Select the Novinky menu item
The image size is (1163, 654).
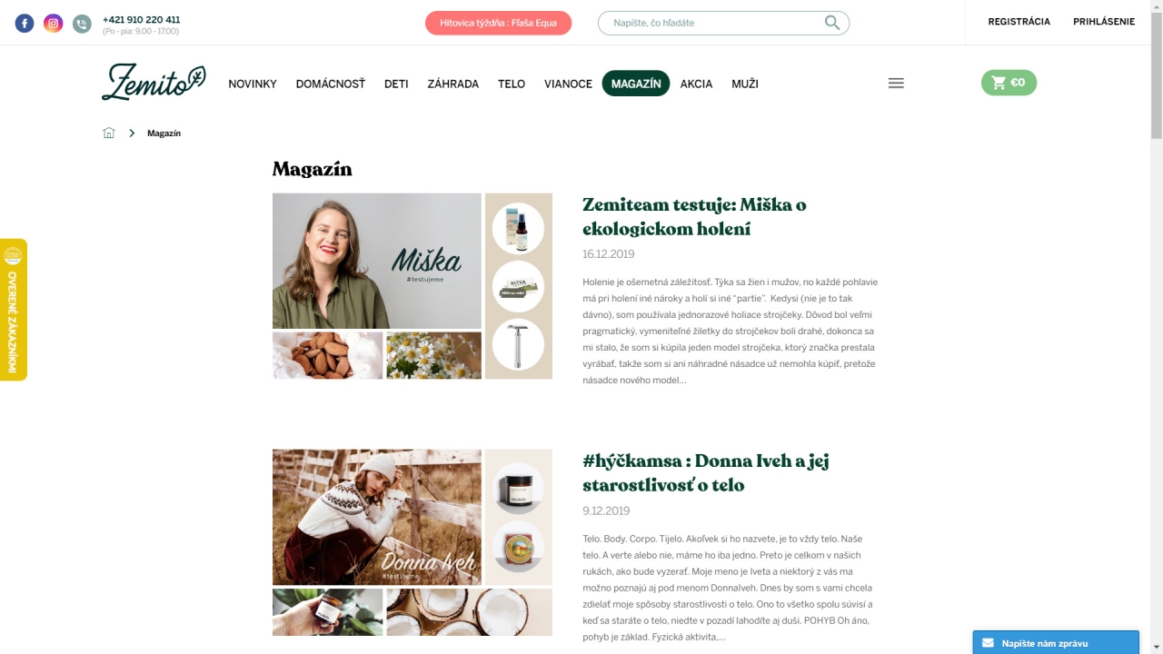click(253, 84)
